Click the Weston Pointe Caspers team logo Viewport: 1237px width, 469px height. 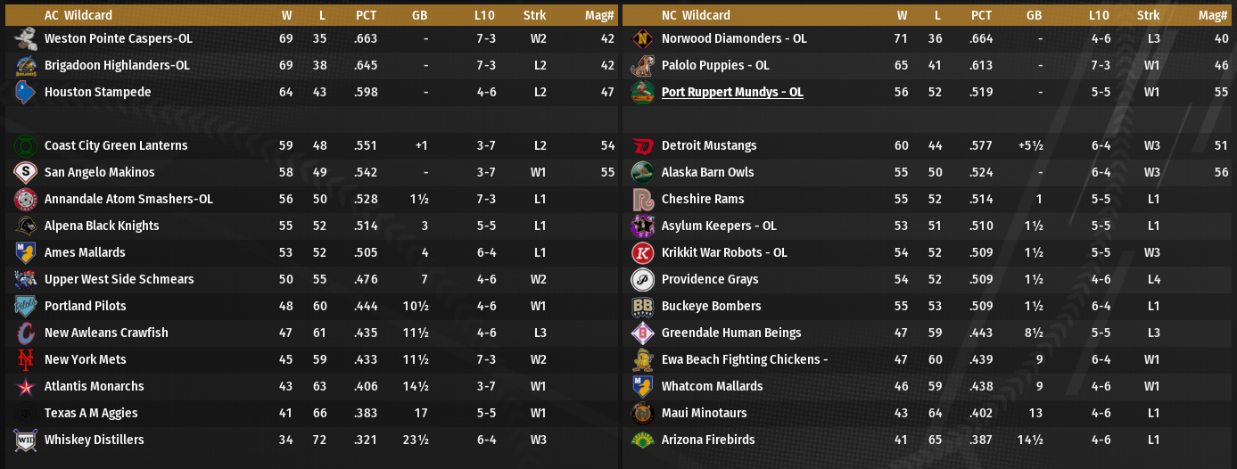(25, 38)
